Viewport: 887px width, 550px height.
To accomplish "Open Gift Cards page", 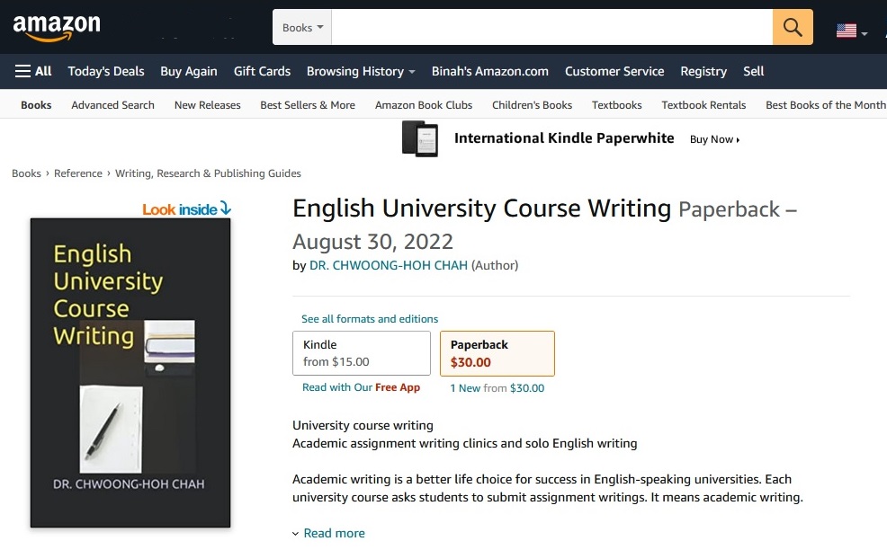I will [x=262, y=71].
